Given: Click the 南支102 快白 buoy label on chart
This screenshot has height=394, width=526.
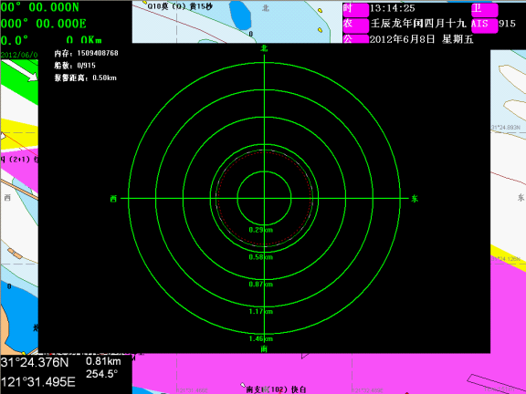Looking at the screenshot, I should [276, 389].
